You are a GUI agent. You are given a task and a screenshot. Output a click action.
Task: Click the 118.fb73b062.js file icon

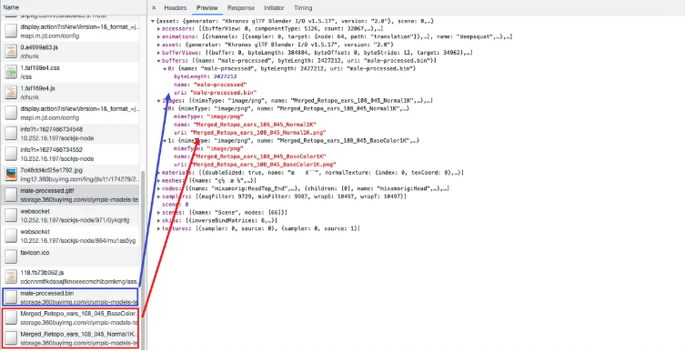click(11, 277)
